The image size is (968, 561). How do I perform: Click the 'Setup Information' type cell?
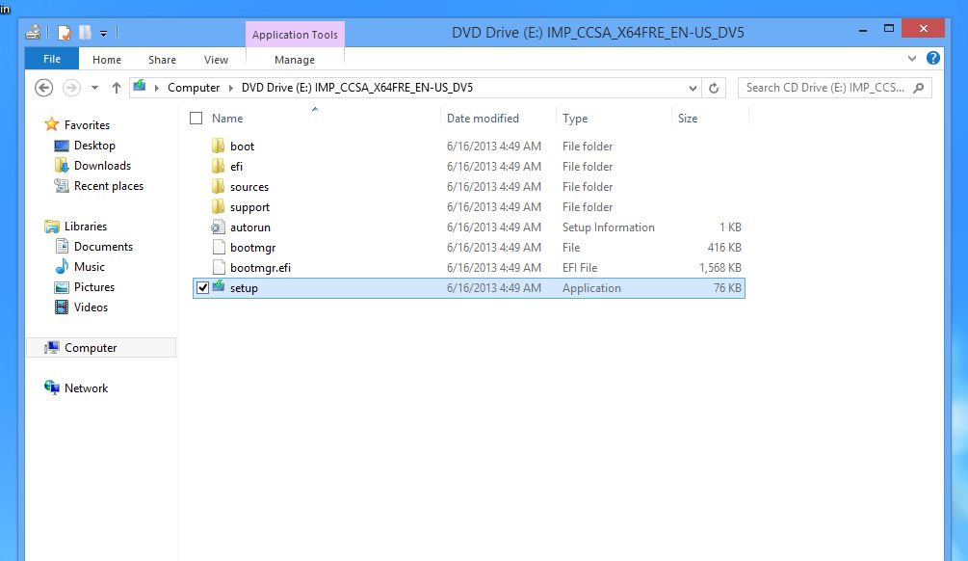click(x=608, y=227)
